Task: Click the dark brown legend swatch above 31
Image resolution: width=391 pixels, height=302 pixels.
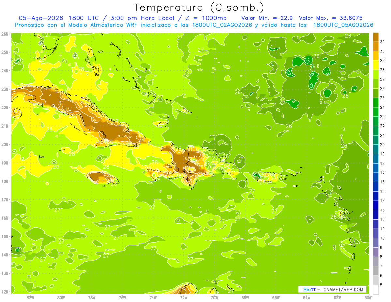Action: tap(376, 37)
